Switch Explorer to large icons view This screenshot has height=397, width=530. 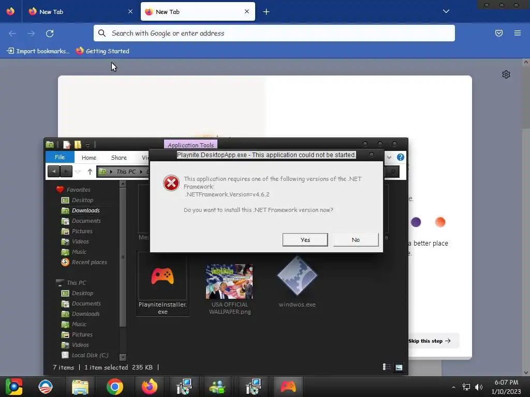pyautogui.click(x=399, y=368)
